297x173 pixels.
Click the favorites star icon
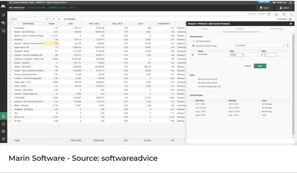click(x=291, y=14)
